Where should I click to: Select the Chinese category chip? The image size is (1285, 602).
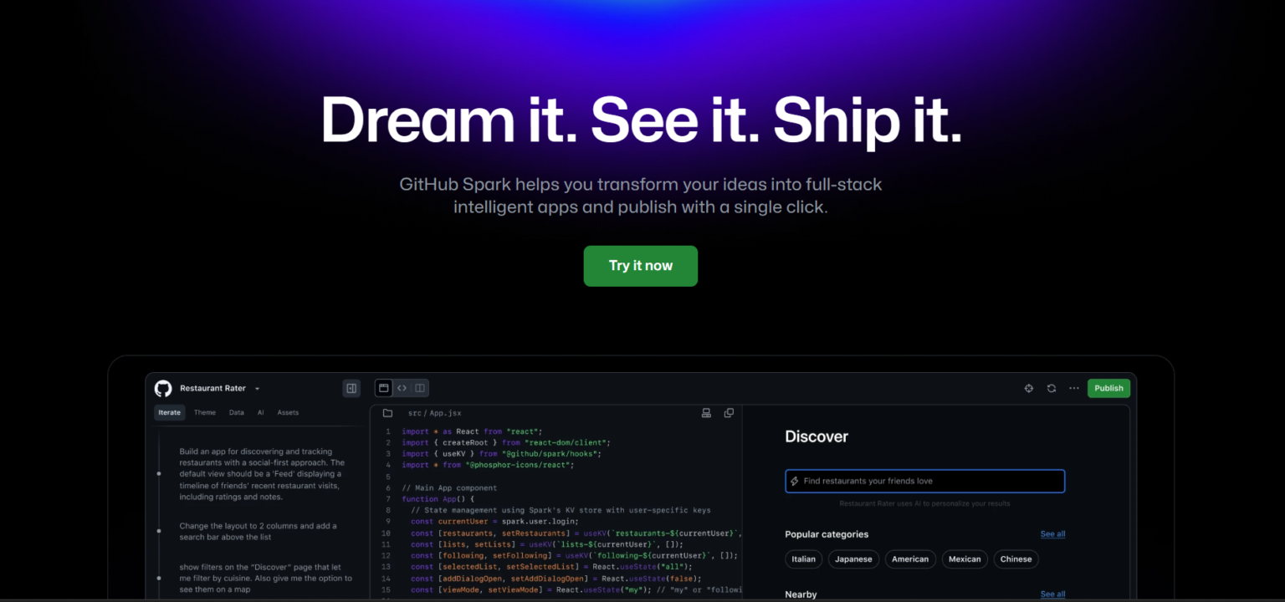(1016, 559)
